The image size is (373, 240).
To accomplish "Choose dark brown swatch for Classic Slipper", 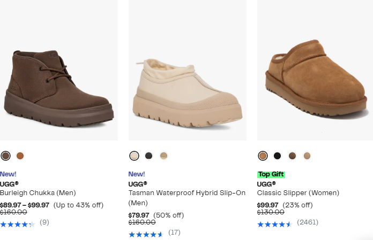I will click(292, 156).
